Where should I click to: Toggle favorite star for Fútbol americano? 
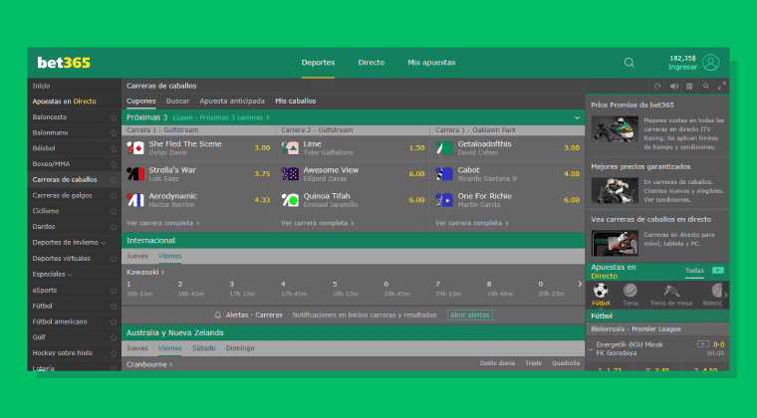coord(114,321)
